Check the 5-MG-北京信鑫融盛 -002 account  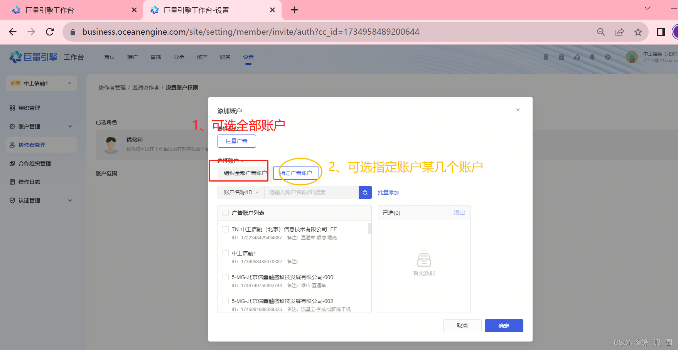point(226,301)
